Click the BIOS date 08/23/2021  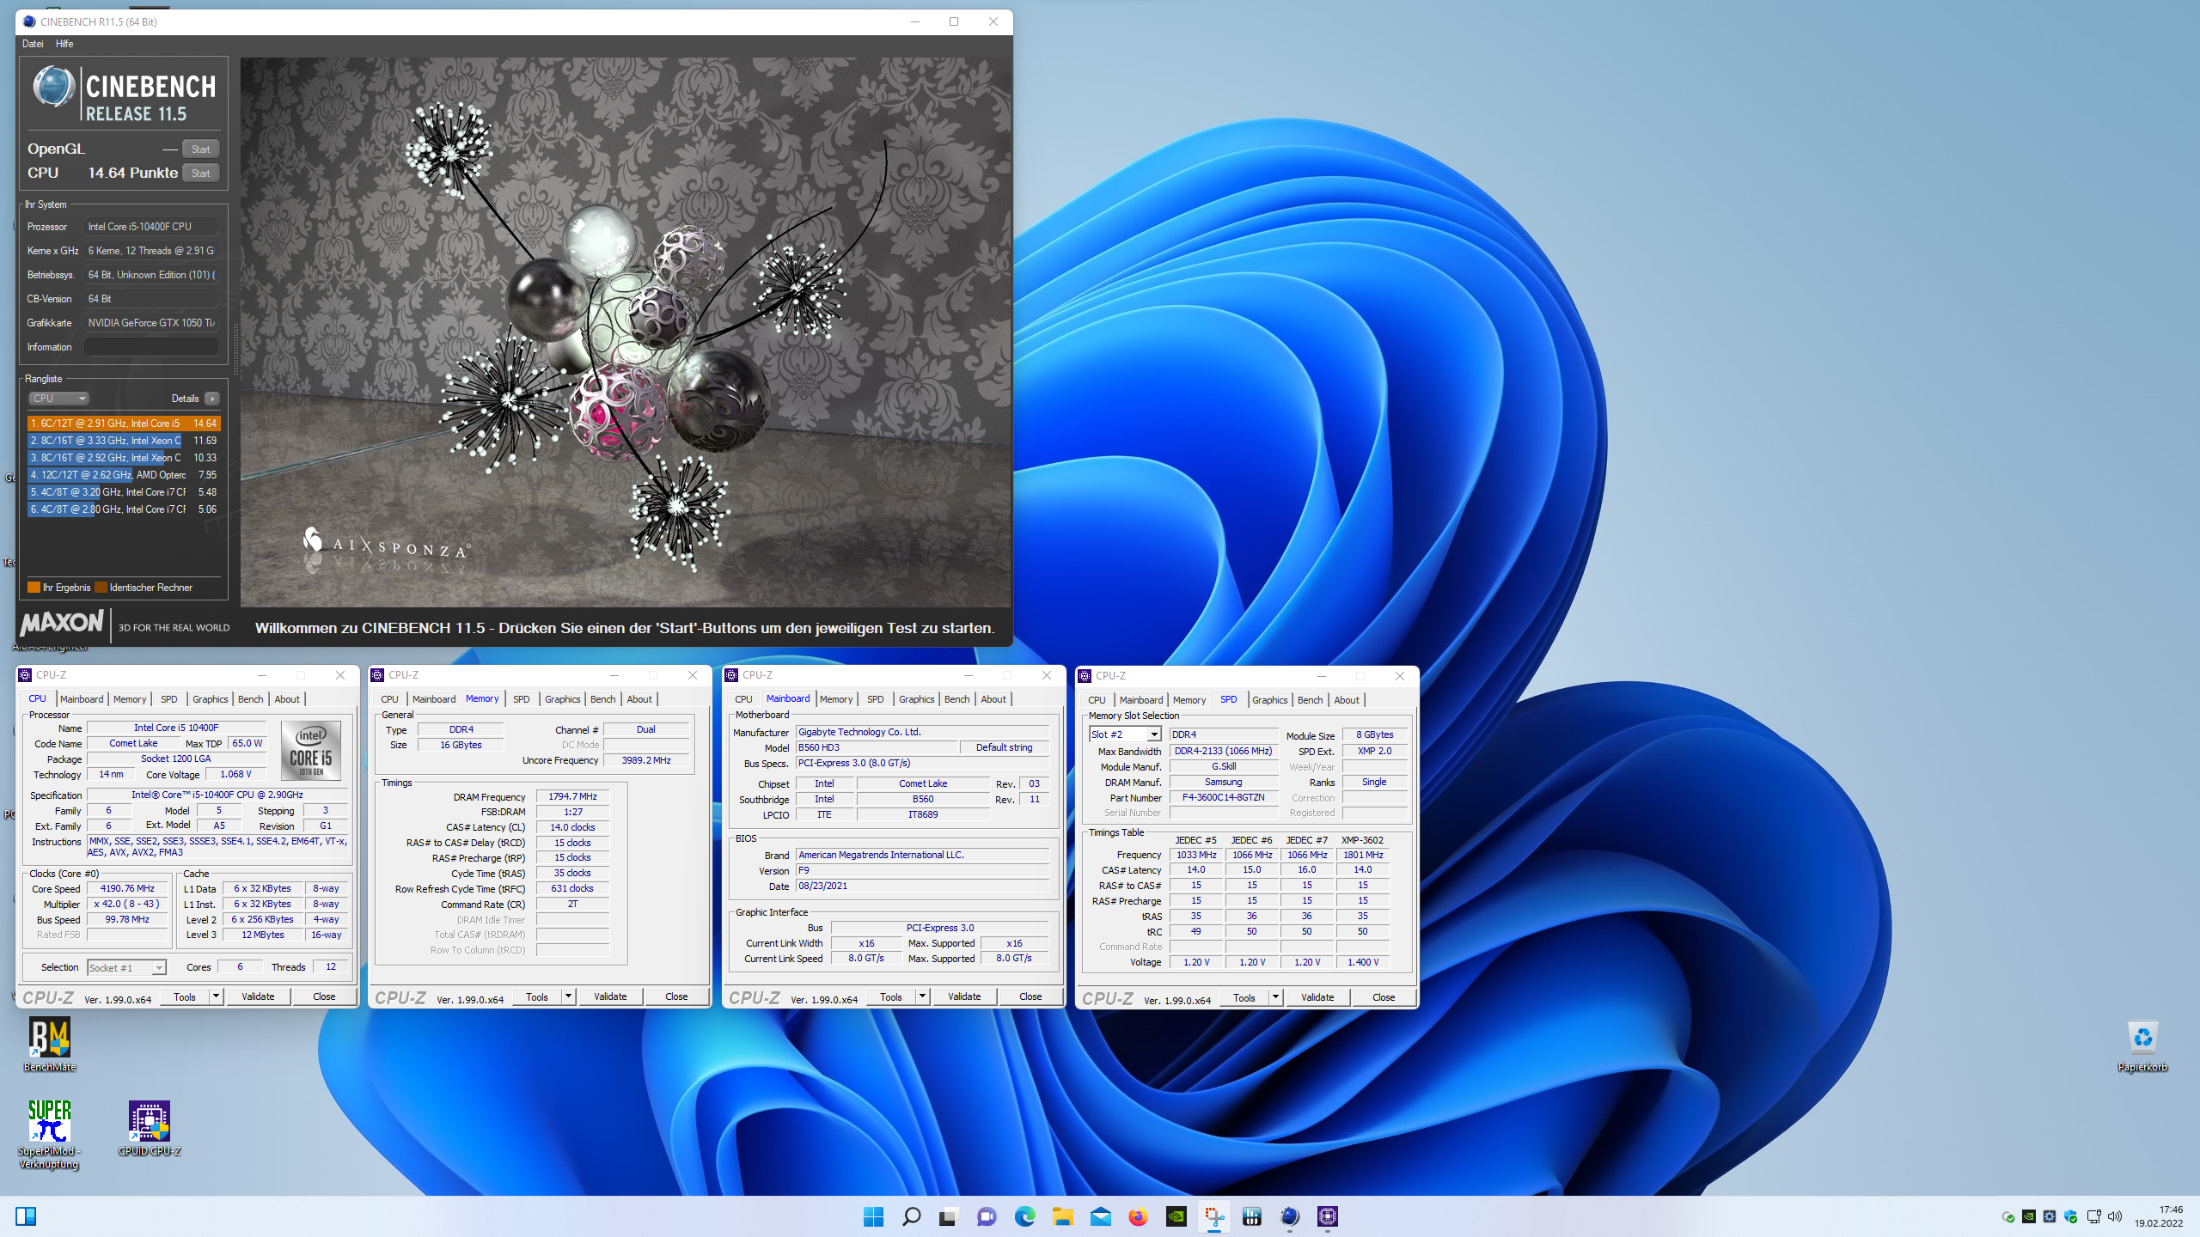click(x=922, y=886)
